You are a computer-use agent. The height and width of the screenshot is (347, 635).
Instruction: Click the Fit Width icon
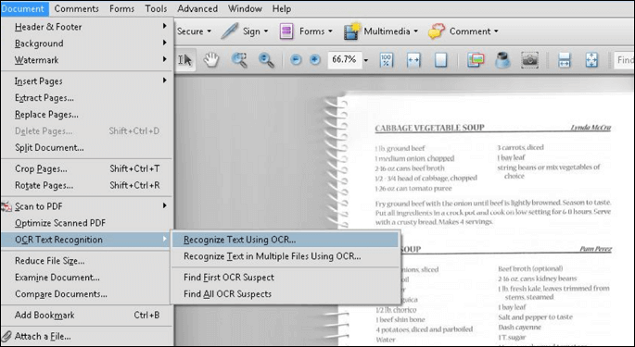click(413, 60)
